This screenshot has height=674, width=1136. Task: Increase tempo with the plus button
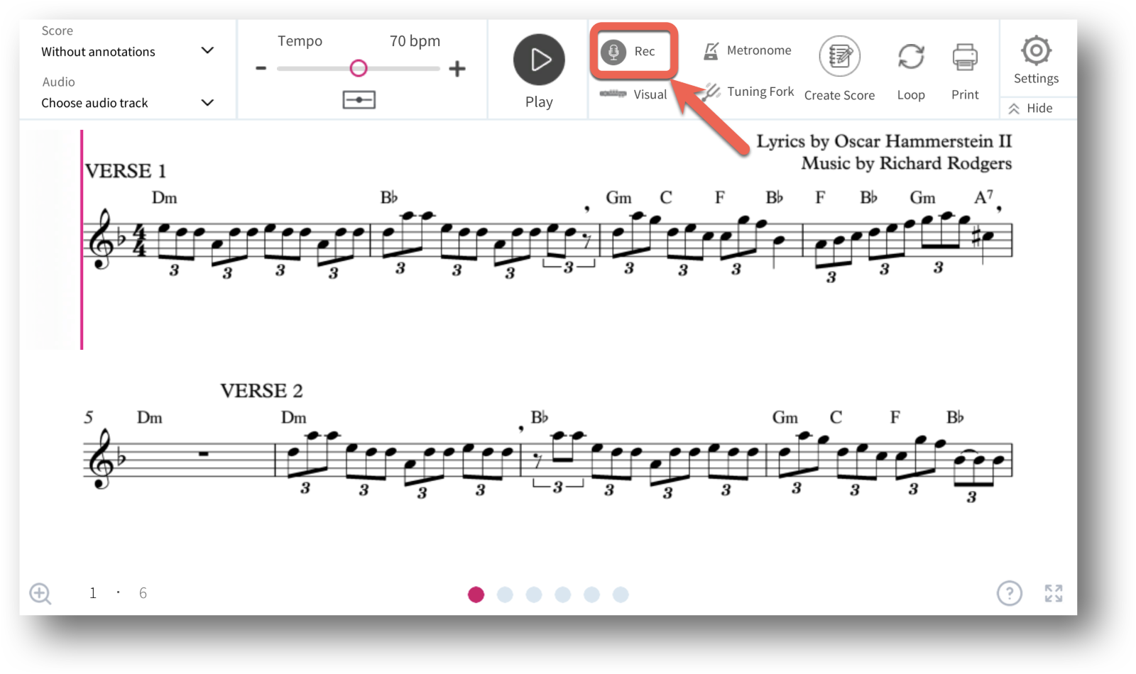pyautogui.click(x=457, y=69)
